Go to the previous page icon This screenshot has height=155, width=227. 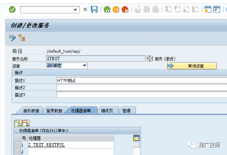point(177,9)
